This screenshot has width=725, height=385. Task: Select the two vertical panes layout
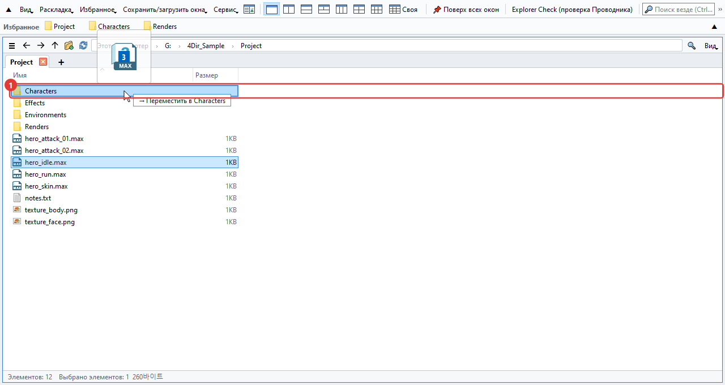(289, 10)
